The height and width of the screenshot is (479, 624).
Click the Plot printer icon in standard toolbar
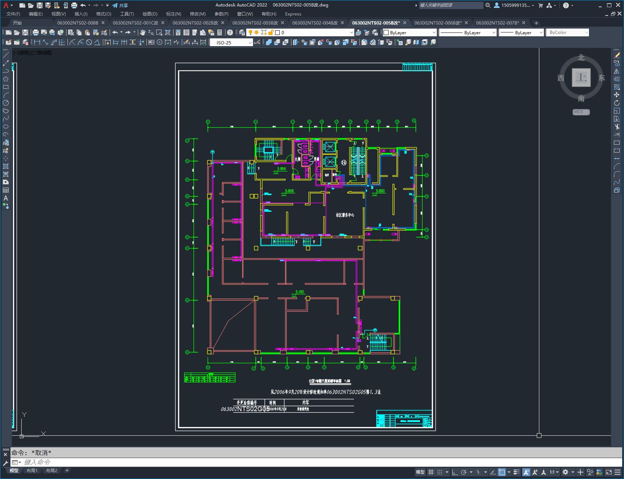point(36,32)
